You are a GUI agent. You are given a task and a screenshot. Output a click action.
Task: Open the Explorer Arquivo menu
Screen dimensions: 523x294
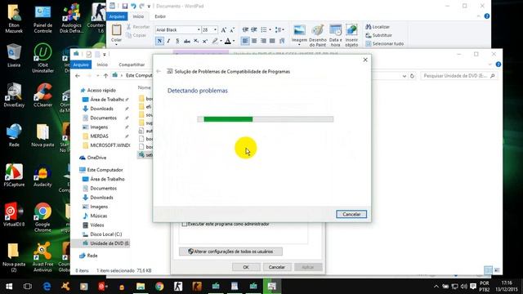point(81,65)
